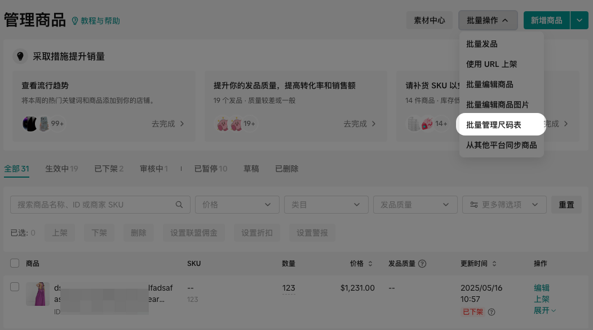Click the search magnifier icon in search box
Image resolution: width=593 pixels, height=330 pixels.
click(179, 205)
